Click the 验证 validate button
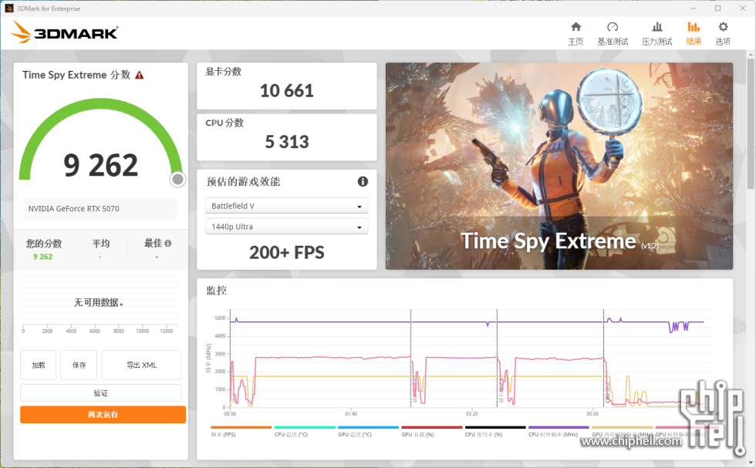Image resolution: width=756 pixels, height=468 pixels. tap(101, 392)
